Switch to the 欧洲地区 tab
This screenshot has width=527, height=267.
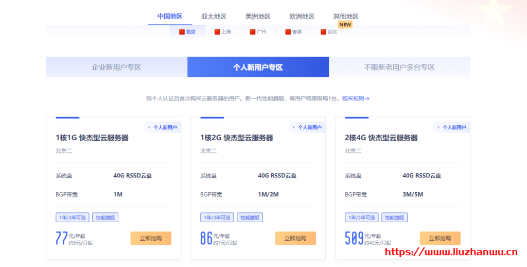point(302,16)
